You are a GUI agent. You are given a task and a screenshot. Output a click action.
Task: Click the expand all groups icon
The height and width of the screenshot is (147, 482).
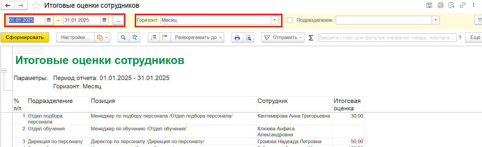coord(165,37)
